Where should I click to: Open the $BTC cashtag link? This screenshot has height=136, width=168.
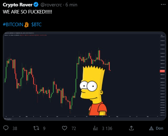[x=36, y=24]
